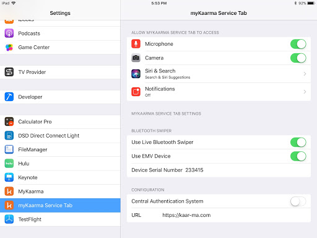Tap Use EMV Device label
Screen dimensions: 317x238
coord(151,156)
